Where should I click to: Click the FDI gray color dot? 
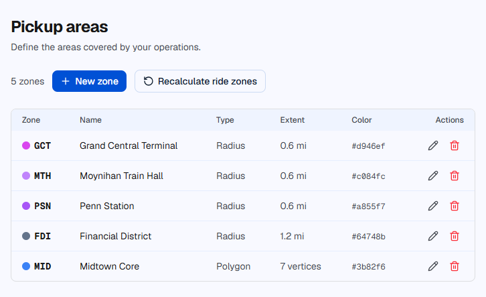(x=26, y=236)
